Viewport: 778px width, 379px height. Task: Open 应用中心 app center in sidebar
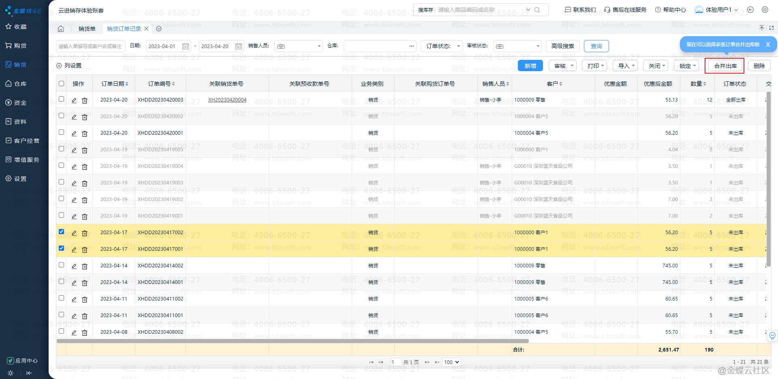(23, 360)
